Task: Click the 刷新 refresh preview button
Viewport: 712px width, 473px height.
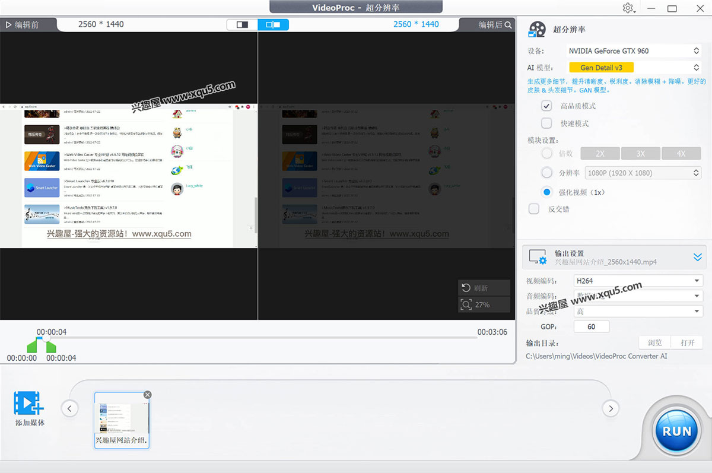Action: pos(484,288)
